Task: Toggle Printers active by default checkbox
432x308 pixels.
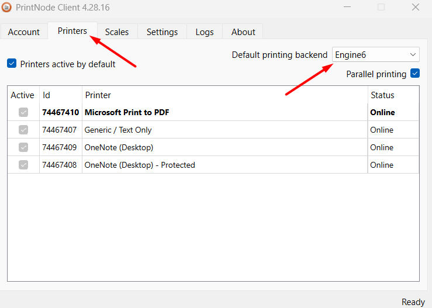Action: click(x=12, y=63)
